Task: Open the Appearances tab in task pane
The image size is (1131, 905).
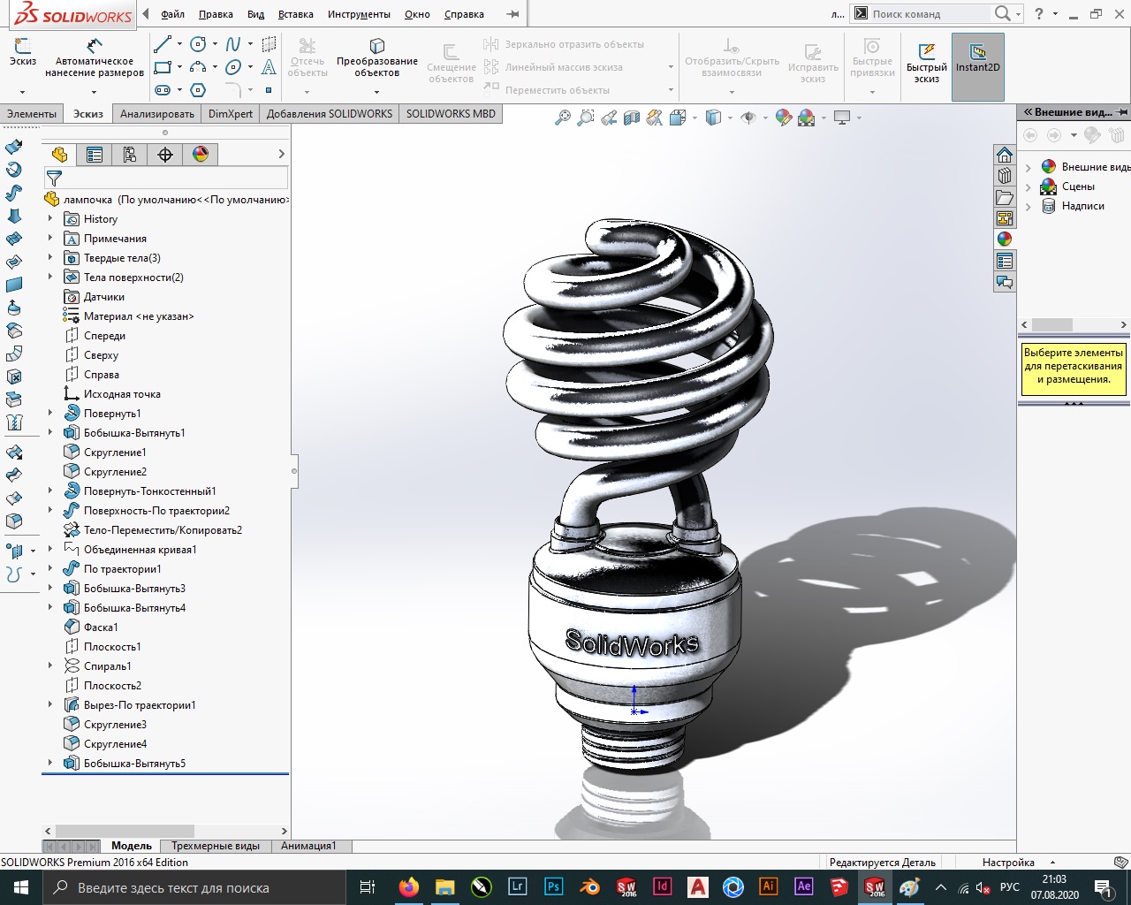Action: pyautogui.click(x=1004, y=240)
